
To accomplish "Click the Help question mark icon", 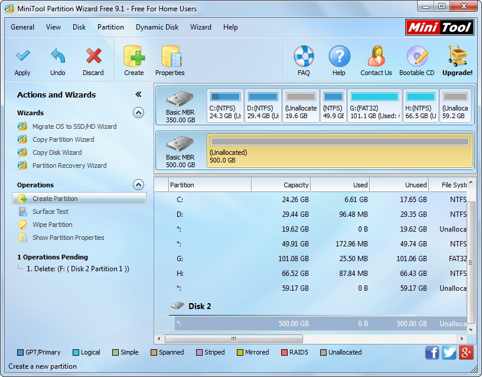I will click(x=339, y=56).
